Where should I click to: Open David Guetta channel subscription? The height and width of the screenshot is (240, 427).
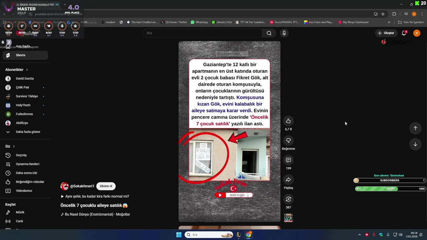(25, 79)
